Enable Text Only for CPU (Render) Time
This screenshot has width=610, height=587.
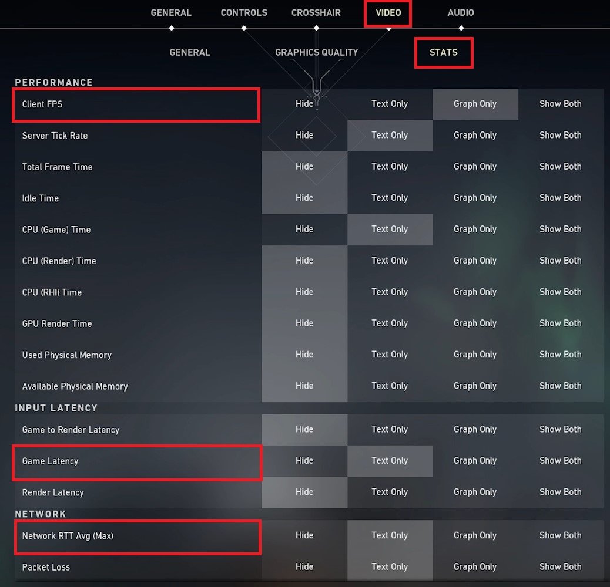(390, 261)
